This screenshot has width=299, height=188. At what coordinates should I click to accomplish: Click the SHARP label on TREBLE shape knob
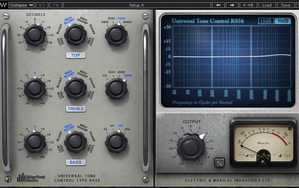(92, 83)
